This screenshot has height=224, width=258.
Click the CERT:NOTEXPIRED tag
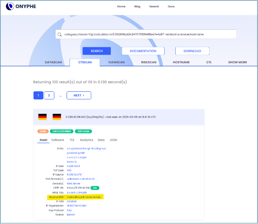62,131
